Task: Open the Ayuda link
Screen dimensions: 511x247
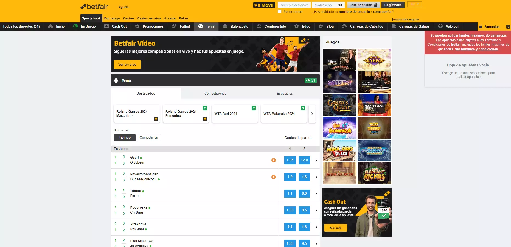Action: tap(123, 7)
